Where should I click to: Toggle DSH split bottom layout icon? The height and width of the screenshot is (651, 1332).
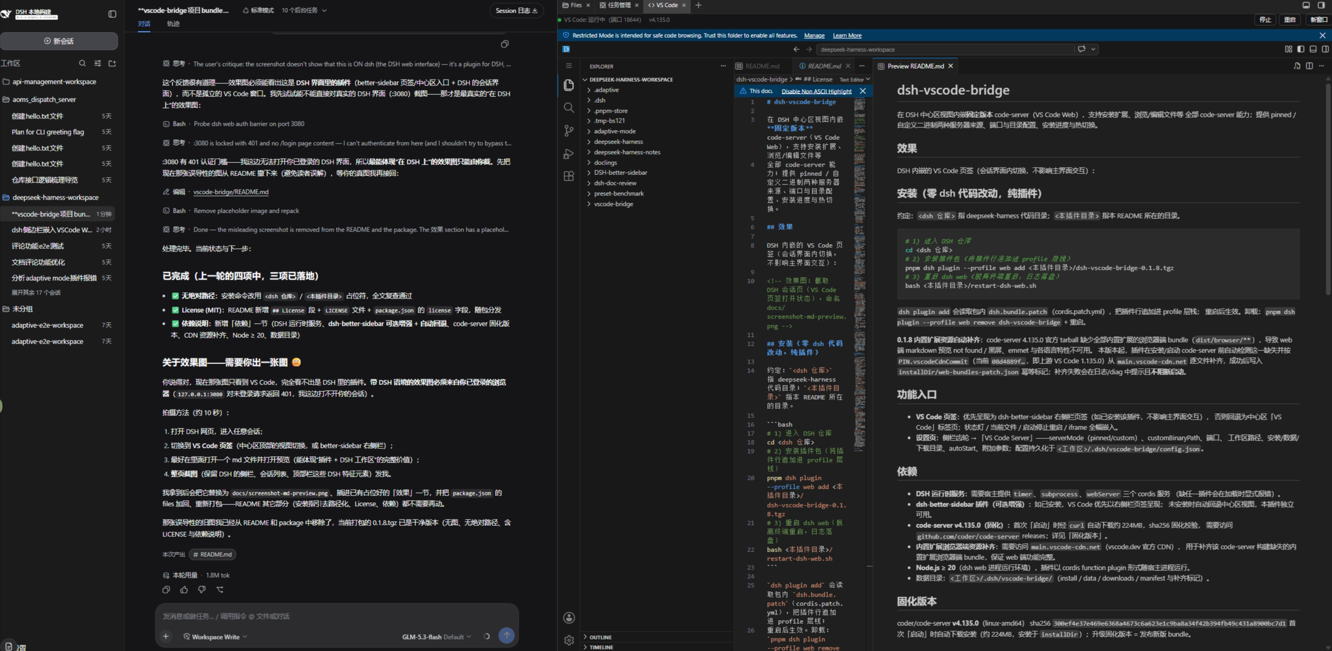tap(1306, 5)
